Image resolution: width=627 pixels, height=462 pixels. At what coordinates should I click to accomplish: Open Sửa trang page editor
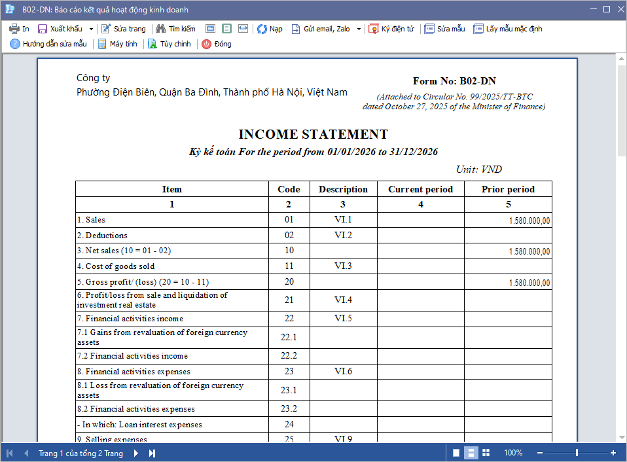coord(123,29)
